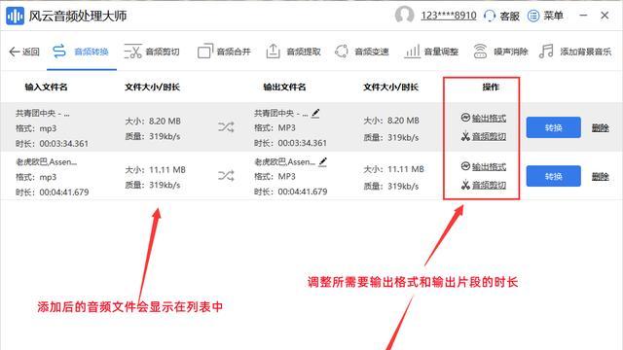Click input size text 8.20 MB
Image resolution: width=623 pixels, height=350 pixels.
coord(165,121)
